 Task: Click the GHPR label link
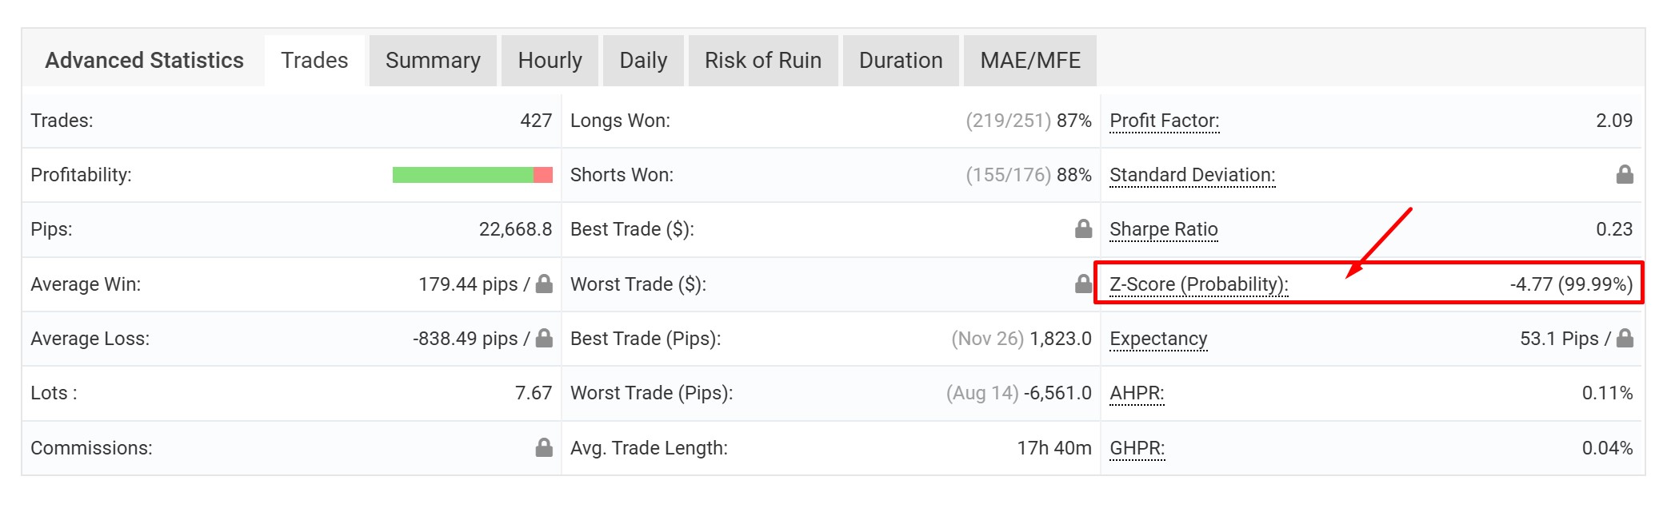[1137, 448]
